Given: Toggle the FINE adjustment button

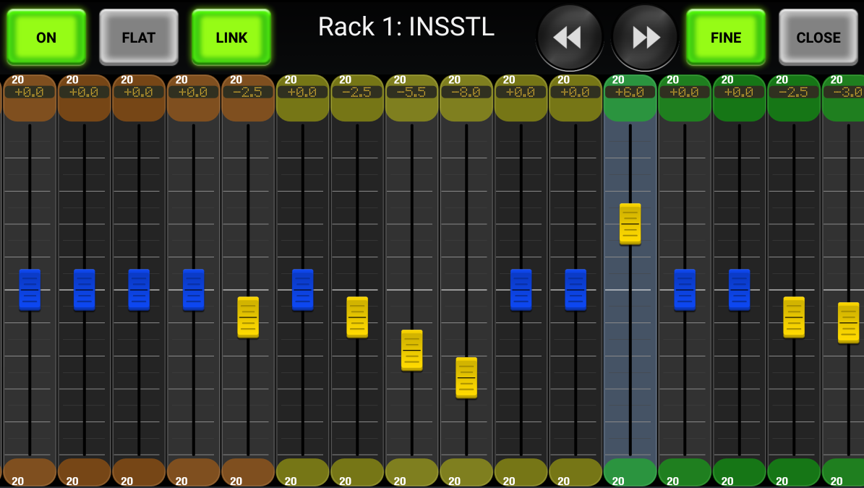Looking at the screenshot, I should click(x=726, y=37).
